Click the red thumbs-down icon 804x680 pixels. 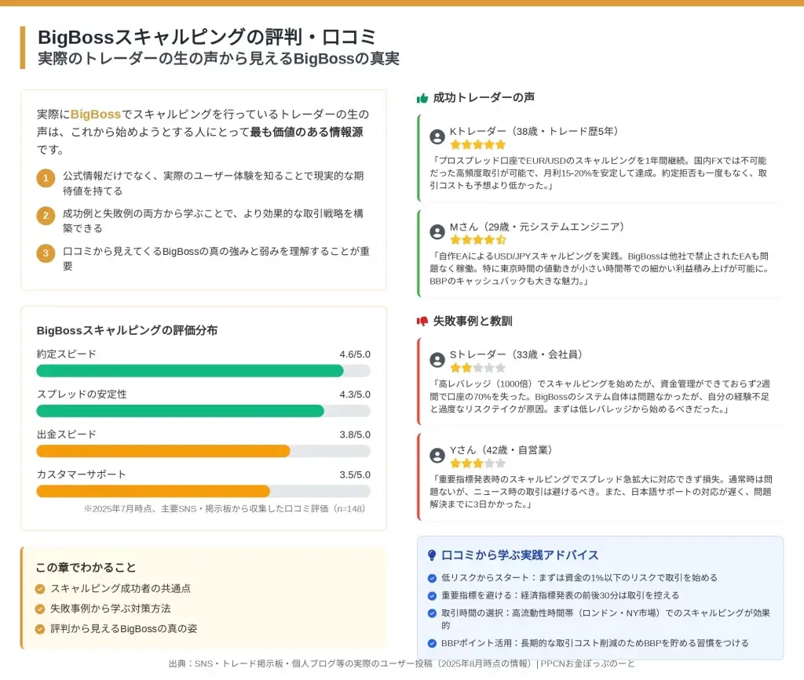422,322
